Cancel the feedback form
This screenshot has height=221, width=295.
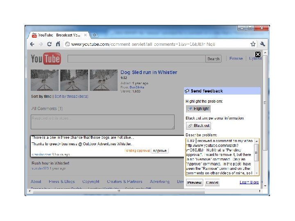pos(212,183)
